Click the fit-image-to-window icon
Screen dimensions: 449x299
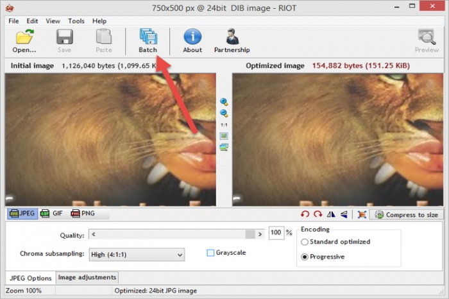click(x=224, y=136)
